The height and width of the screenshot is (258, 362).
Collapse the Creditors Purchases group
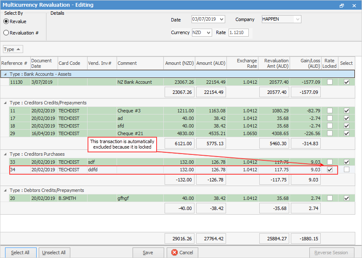tap(5, 154)
